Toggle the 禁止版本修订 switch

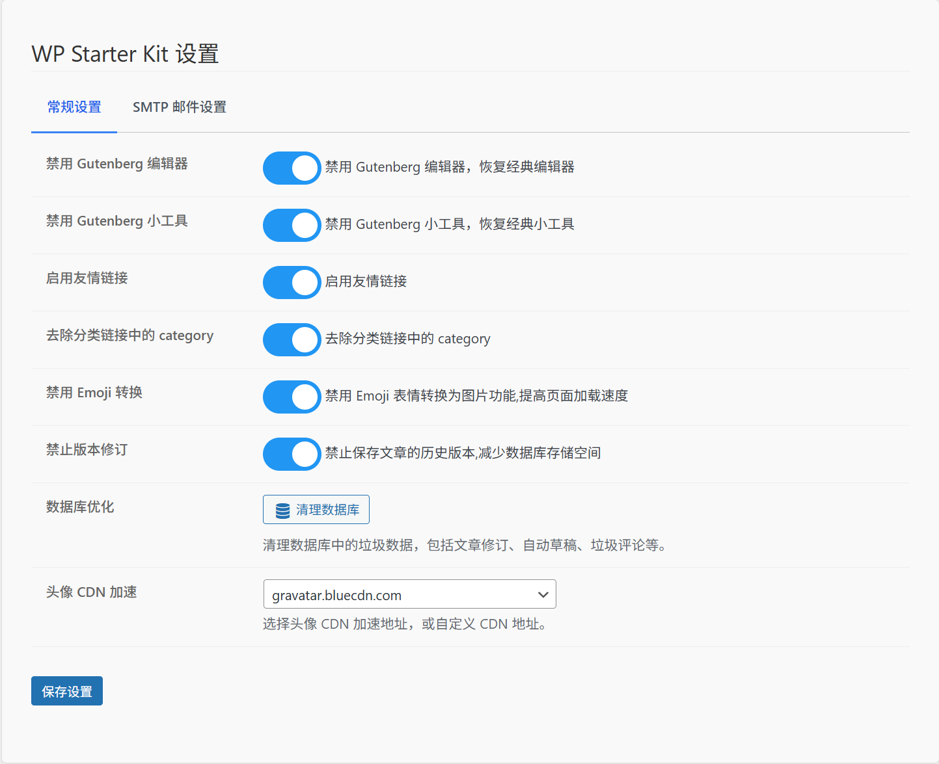292,454
